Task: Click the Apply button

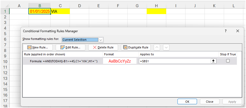Action: [232, 102]
